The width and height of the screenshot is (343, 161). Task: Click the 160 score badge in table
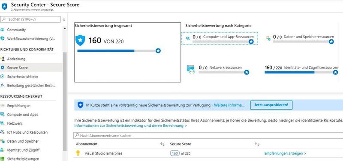[x=175, y=153]
